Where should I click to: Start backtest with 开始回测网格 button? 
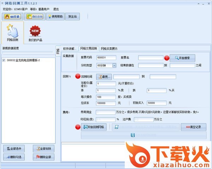[94, 127]
